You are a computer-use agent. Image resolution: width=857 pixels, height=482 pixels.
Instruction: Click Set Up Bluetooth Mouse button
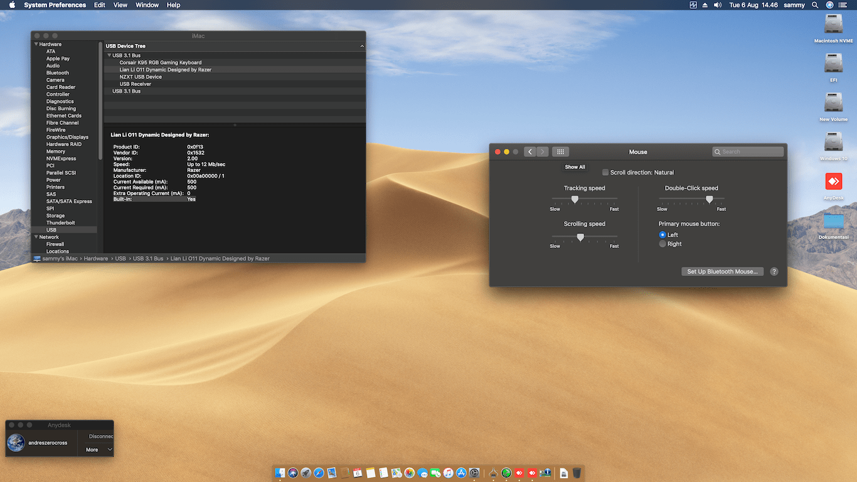click(722, 272)
